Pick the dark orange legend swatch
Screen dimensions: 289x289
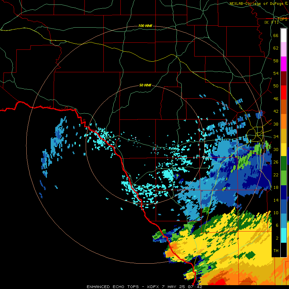[284, 107]
